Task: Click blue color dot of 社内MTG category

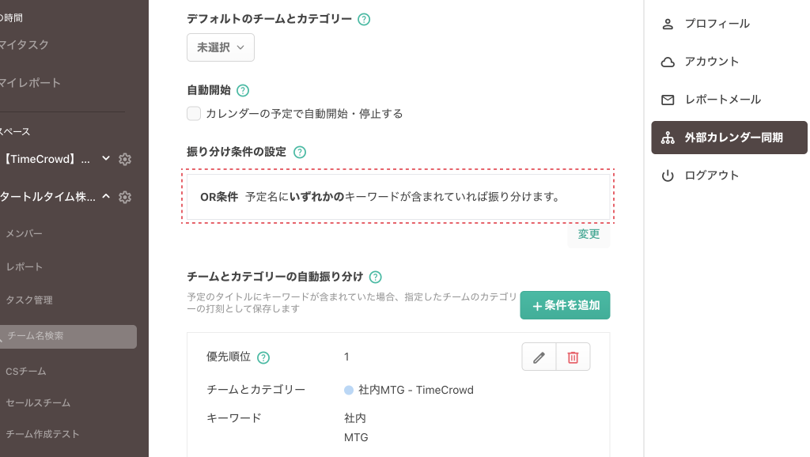Action: (349, 390)
